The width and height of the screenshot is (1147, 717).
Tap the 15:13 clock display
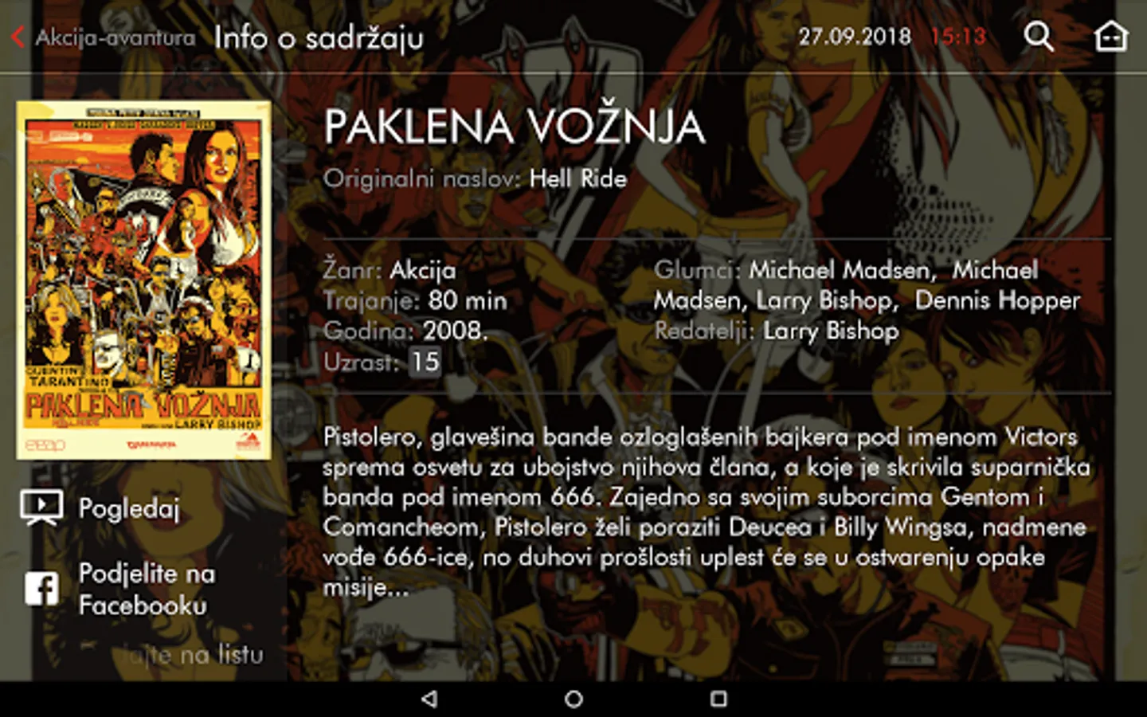(958, 37)
